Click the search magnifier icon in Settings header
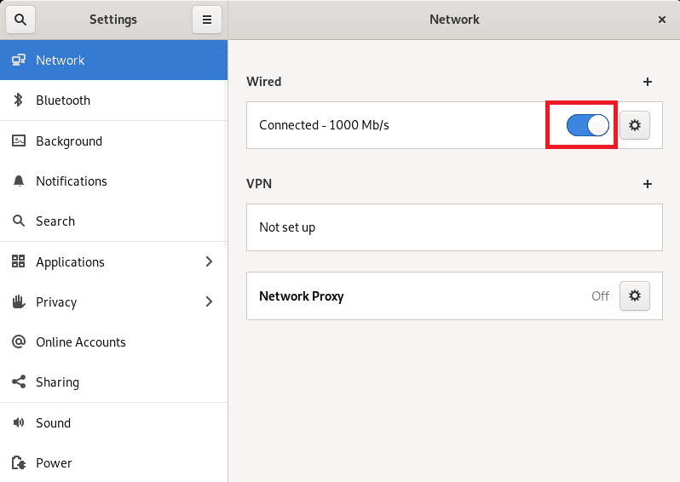Viewport: 680px width, 482px height. 20,20
